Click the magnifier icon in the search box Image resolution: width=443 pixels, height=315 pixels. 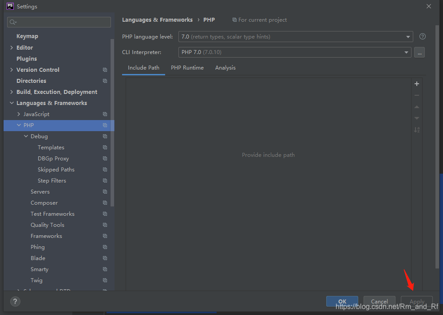13,22
